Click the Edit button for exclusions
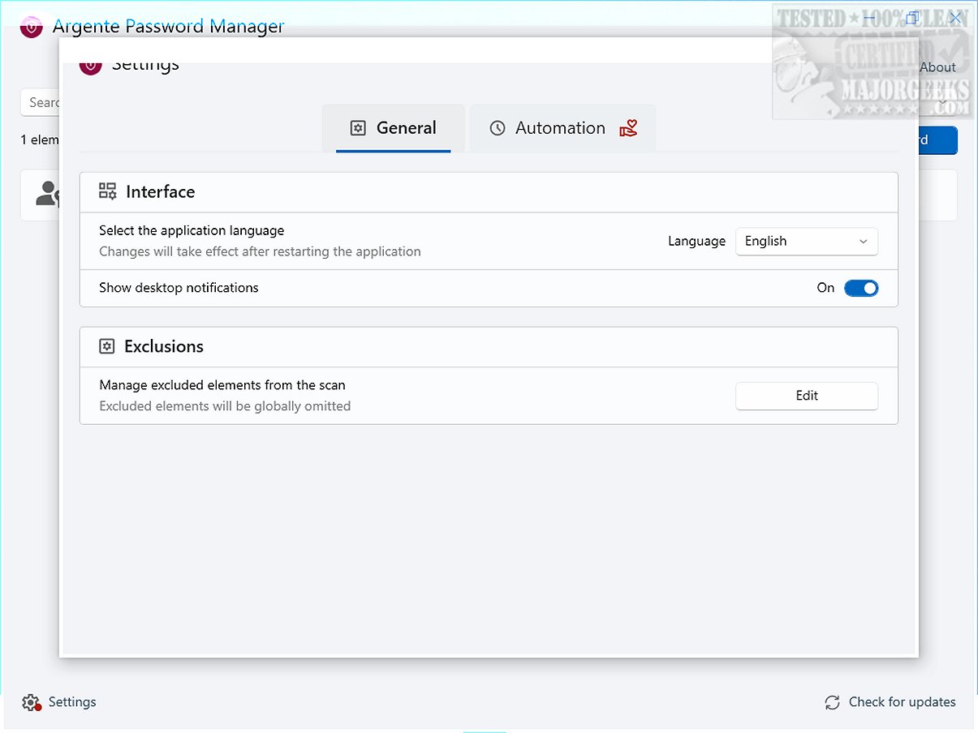Viewport: 978px width, 733px height. coord(807,396)
